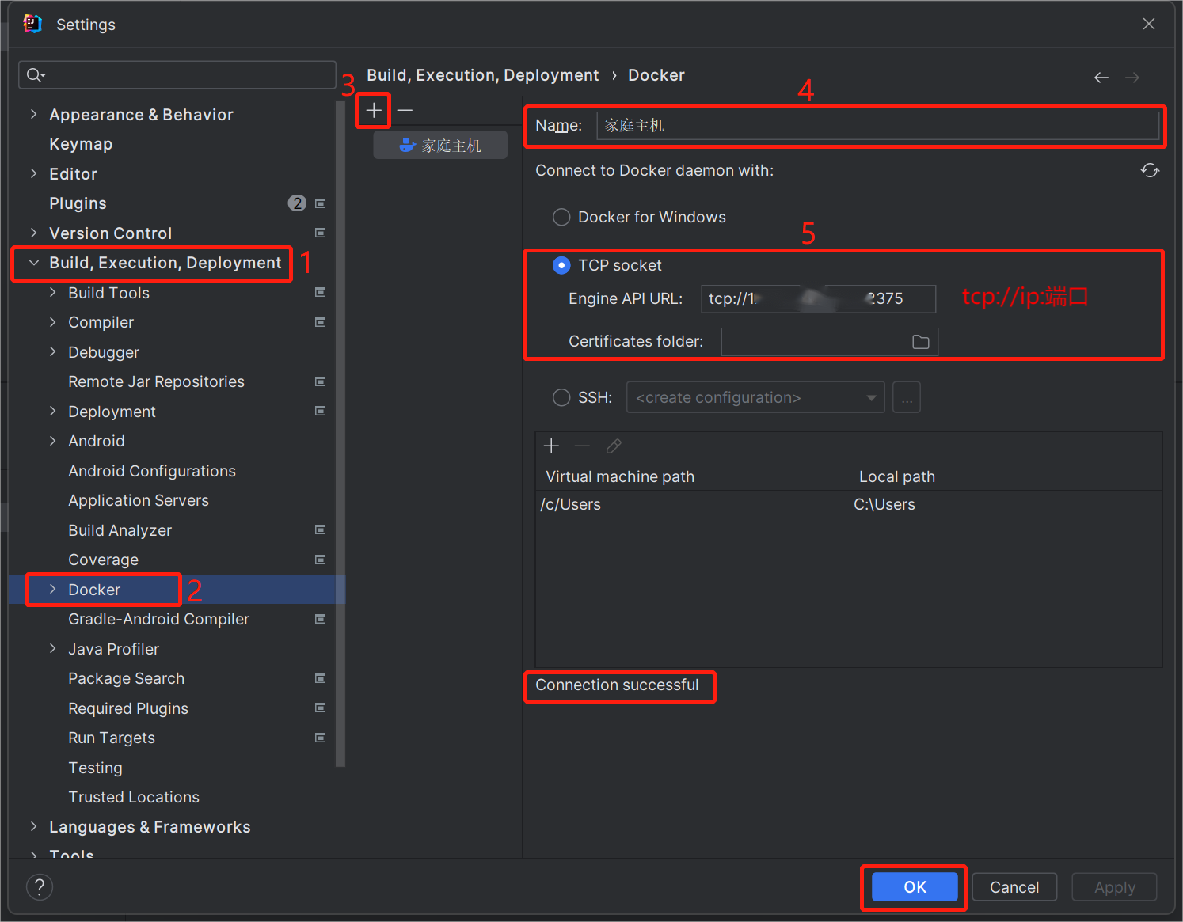Click the remove Docker configuration minus icon

click(405, 110)
